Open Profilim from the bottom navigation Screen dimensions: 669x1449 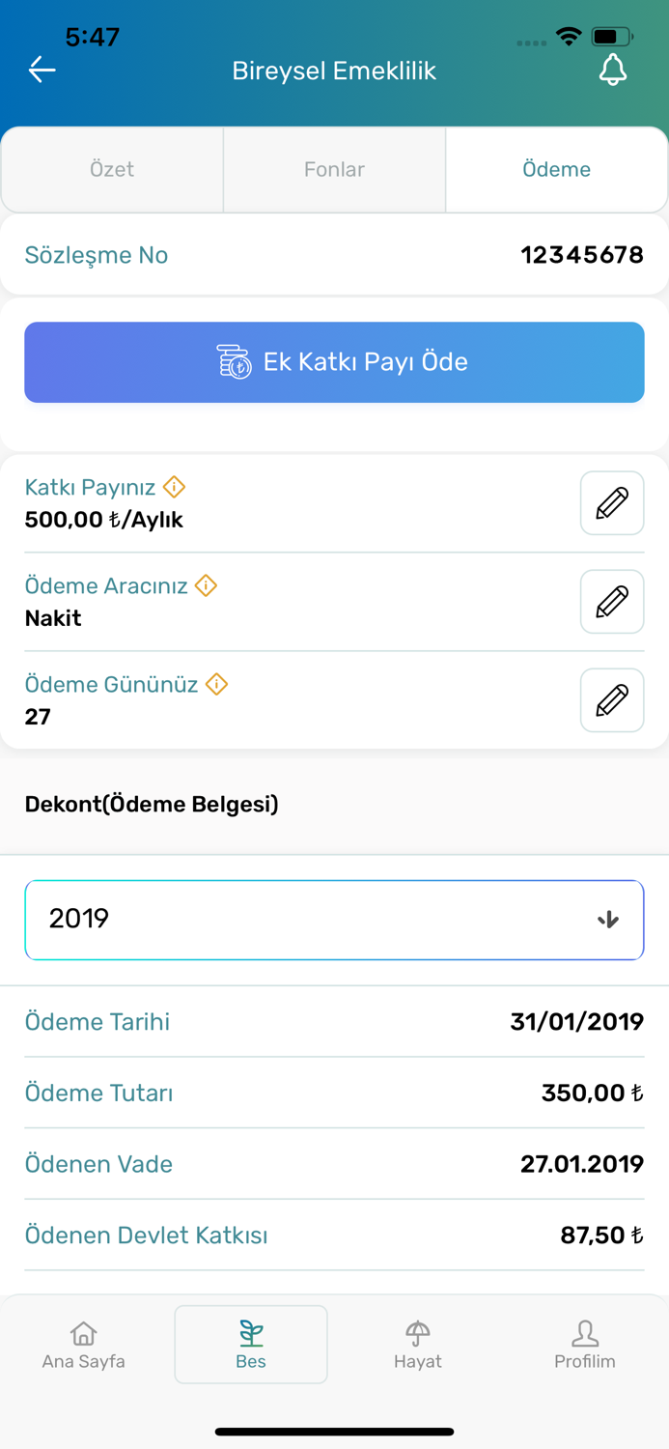[585, 1345]
